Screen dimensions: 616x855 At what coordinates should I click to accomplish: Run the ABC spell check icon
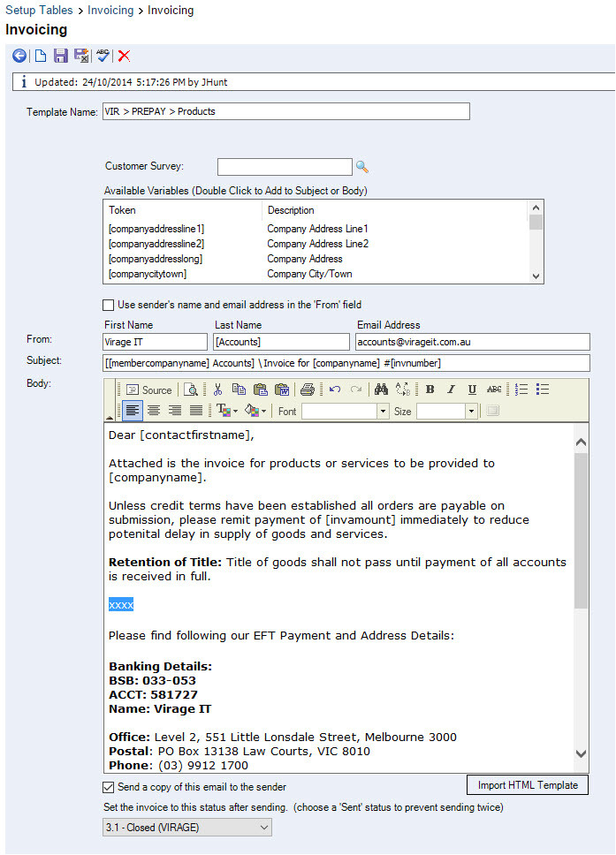click(x=103, y=56)
